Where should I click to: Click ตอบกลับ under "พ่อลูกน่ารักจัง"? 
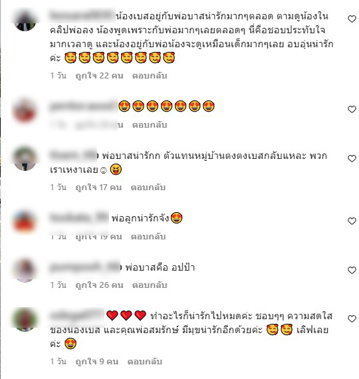(x=148, y=237)
